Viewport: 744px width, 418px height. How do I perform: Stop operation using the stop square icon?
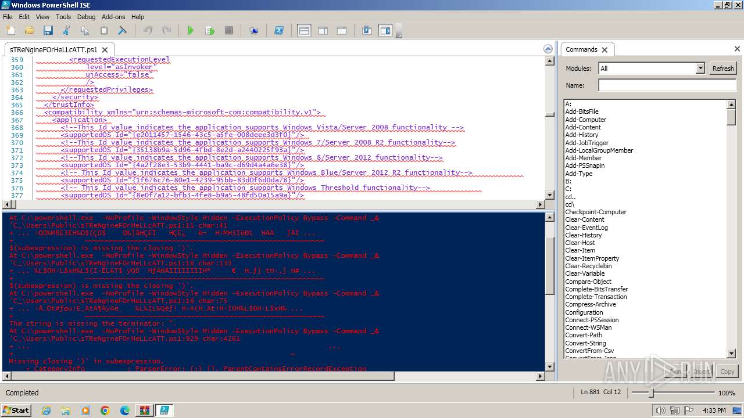point(228,31)
